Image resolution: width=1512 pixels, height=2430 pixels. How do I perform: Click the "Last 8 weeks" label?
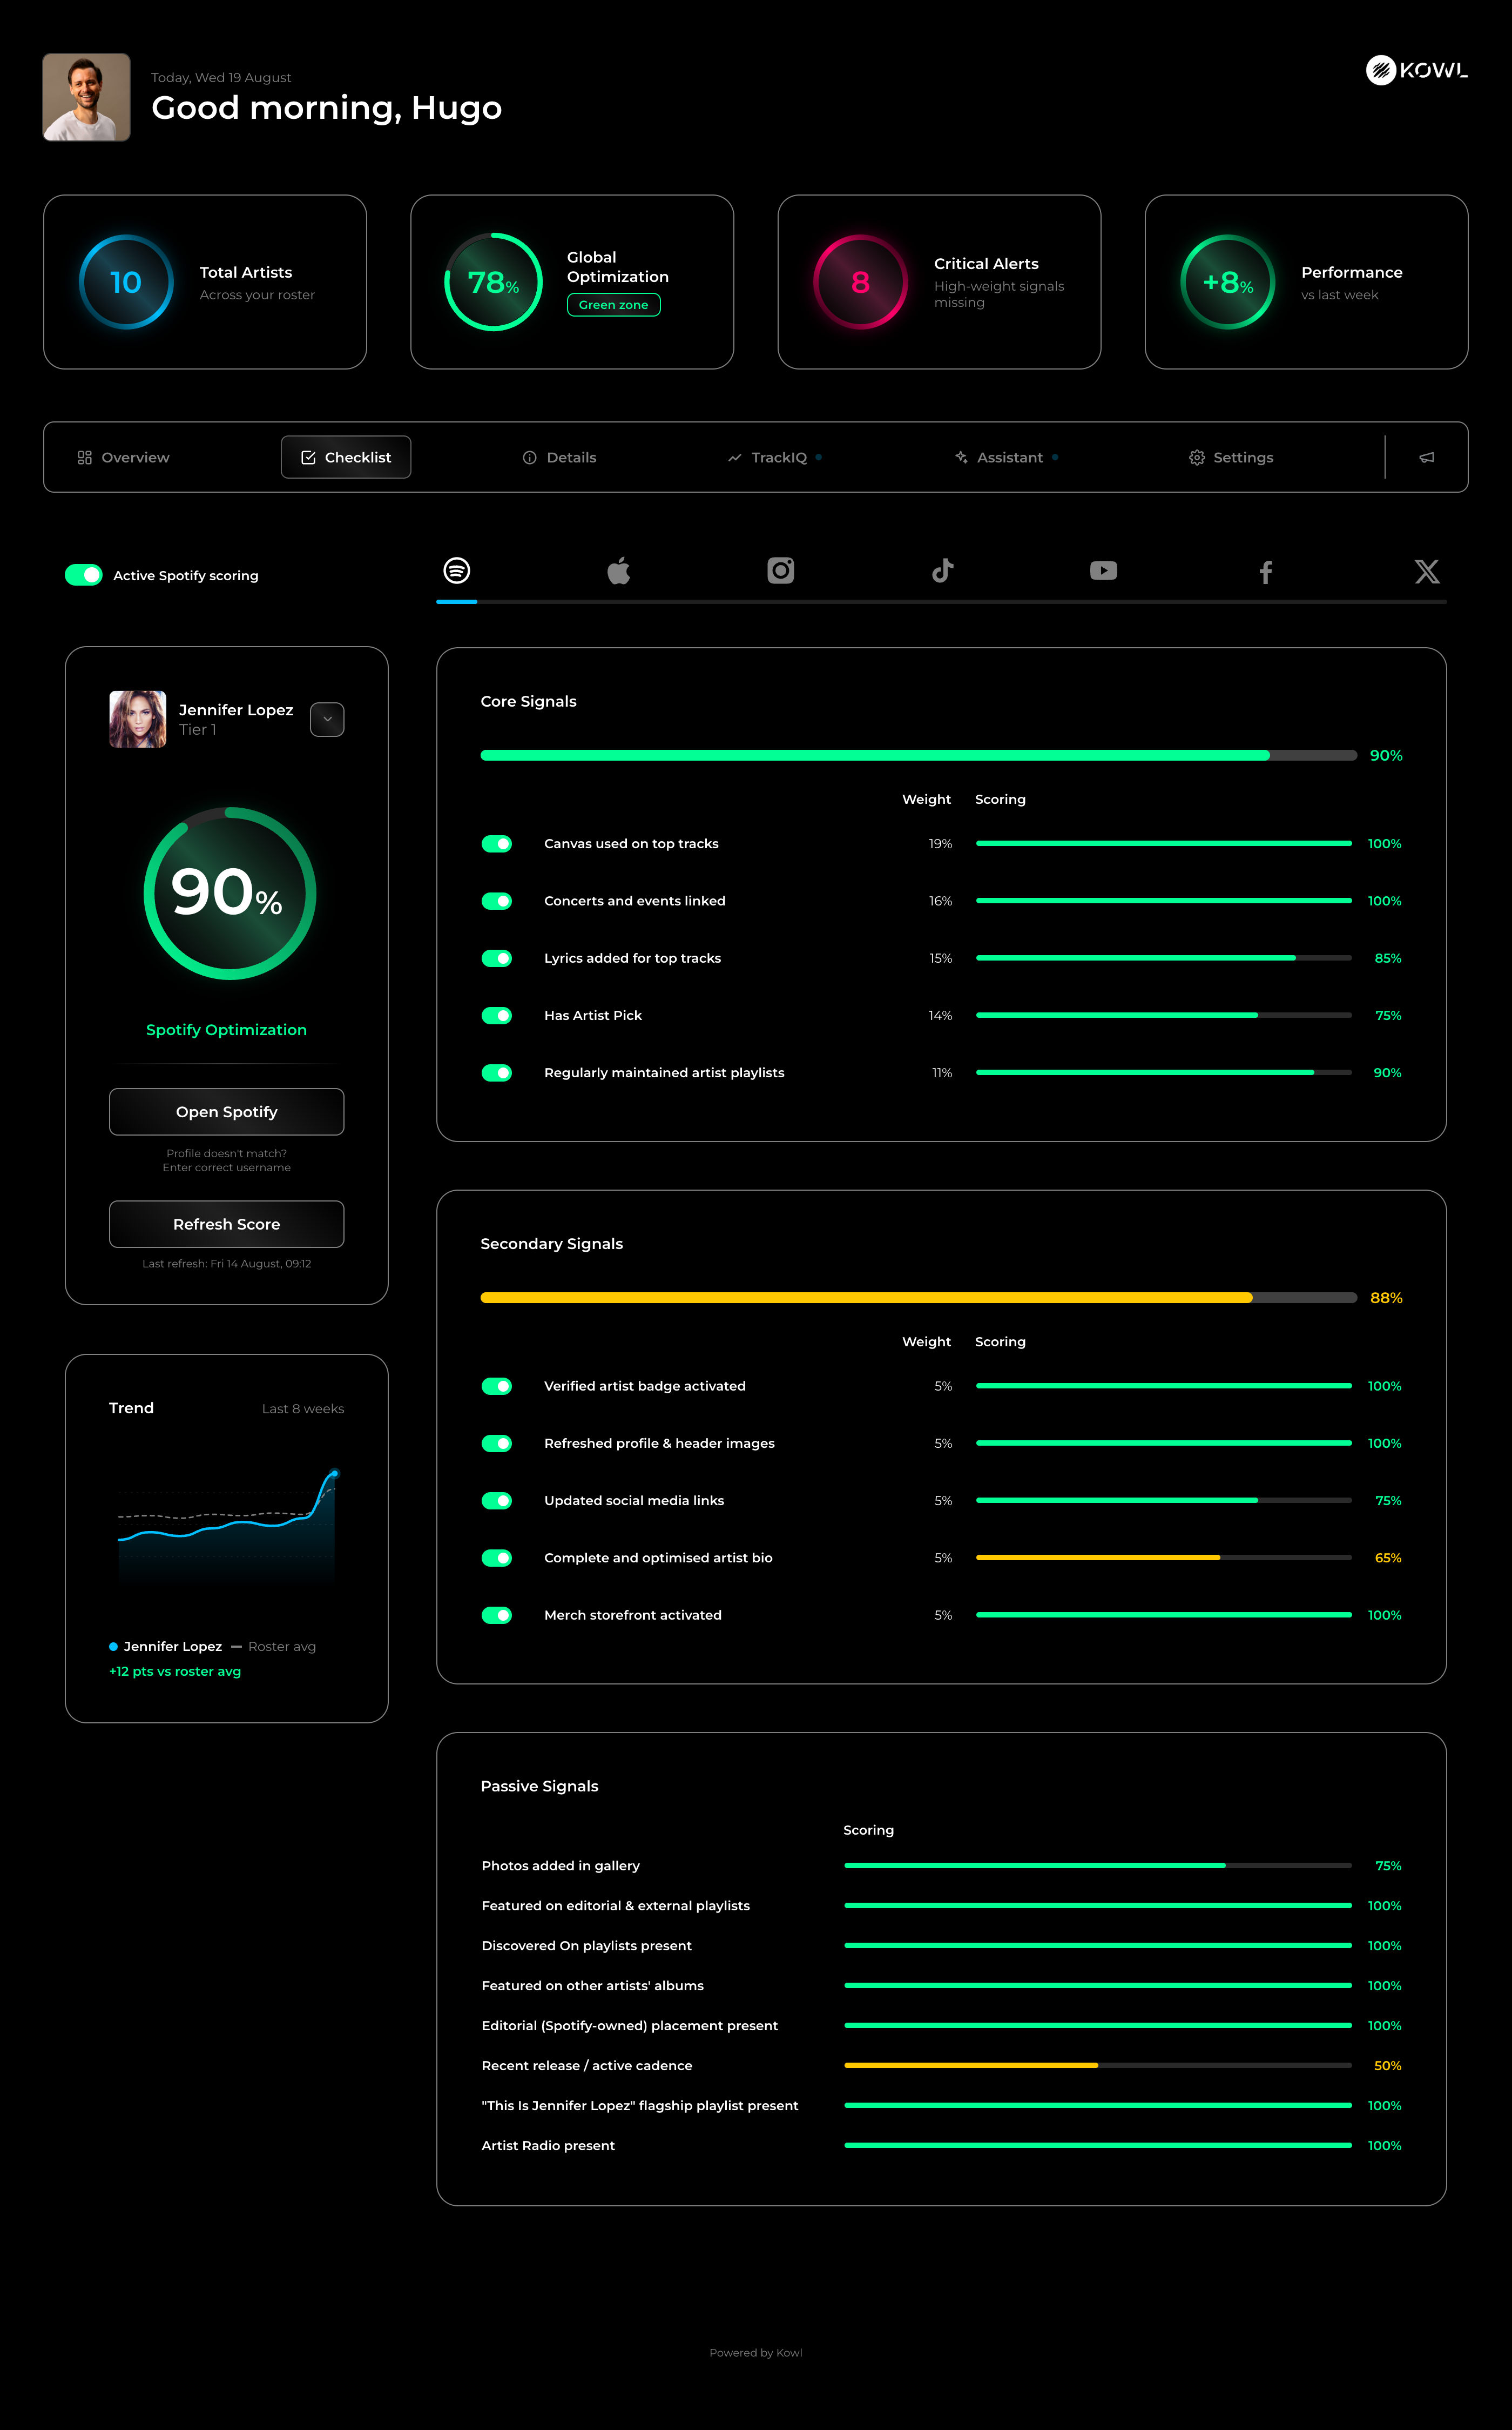(303, 1408)
